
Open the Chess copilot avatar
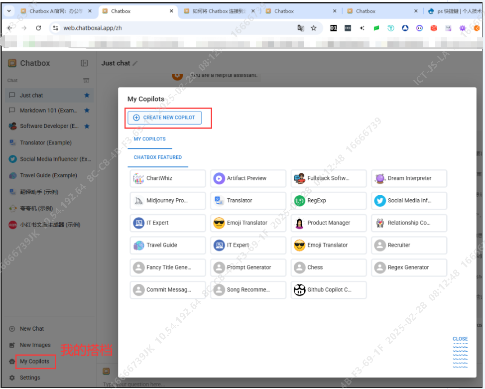[x=299, y=267]
